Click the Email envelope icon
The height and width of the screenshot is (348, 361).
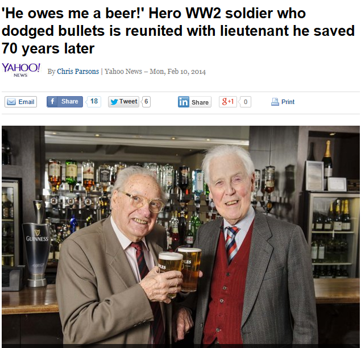(x=11, y=102)
